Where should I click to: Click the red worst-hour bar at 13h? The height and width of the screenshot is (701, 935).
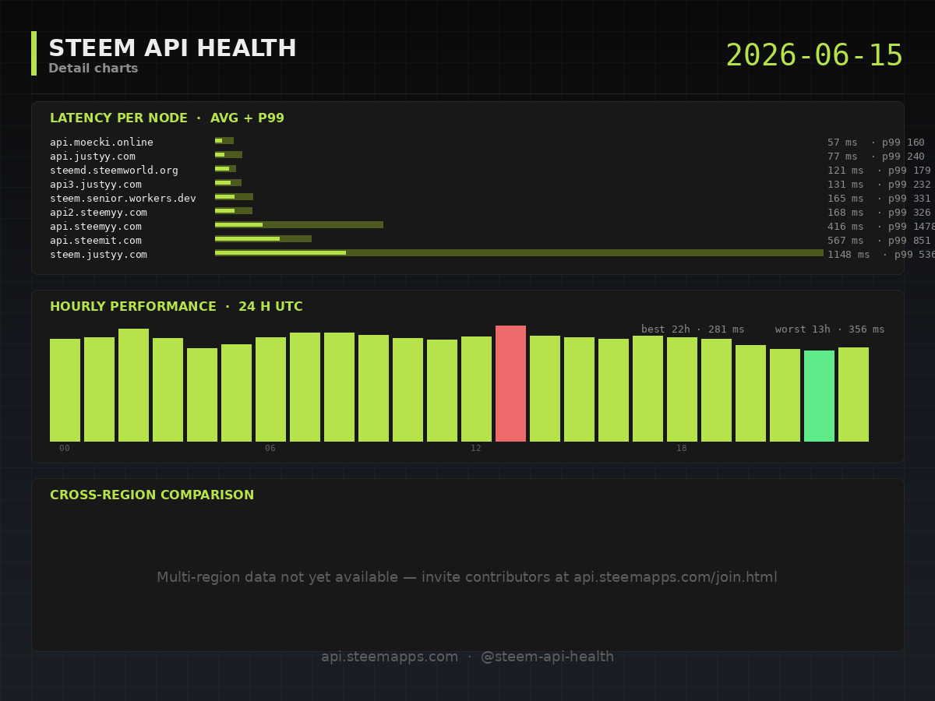[510, 383]
